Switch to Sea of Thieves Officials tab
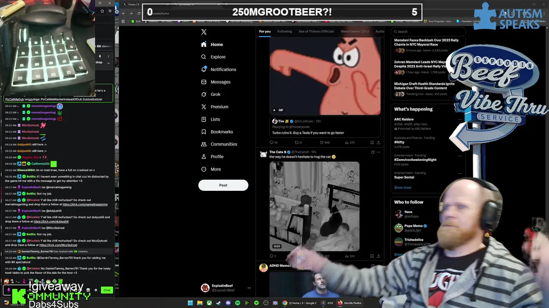 [x=316, y=31]
